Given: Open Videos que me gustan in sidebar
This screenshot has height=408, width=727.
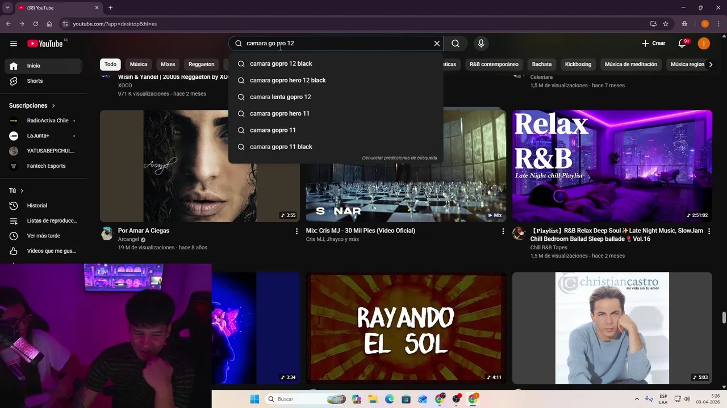Looking at the screenshot, I should coord(43,251).
